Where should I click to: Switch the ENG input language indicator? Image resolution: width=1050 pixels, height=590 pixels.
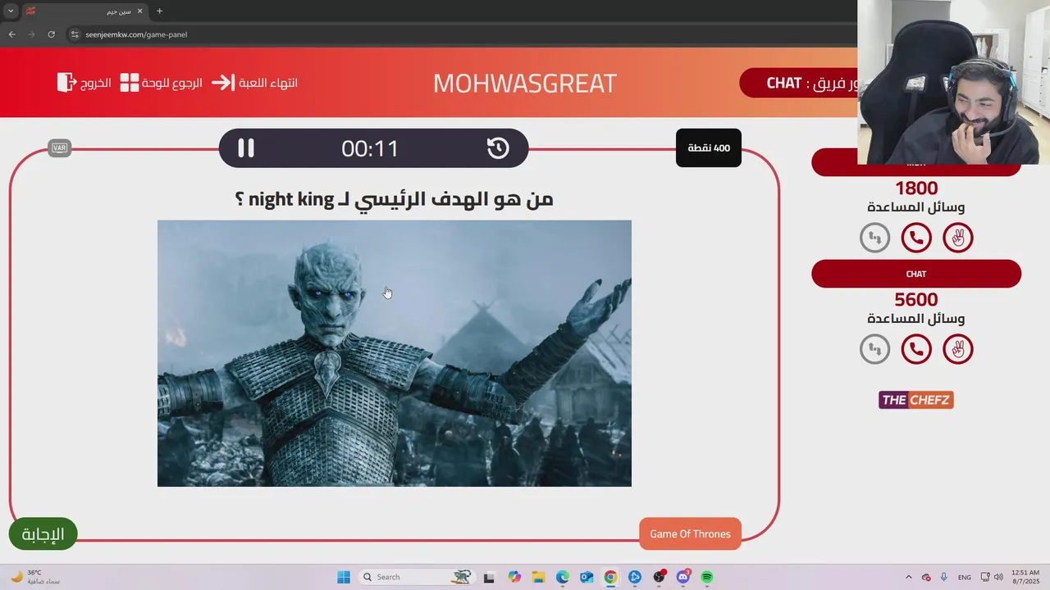pos(965,577)
